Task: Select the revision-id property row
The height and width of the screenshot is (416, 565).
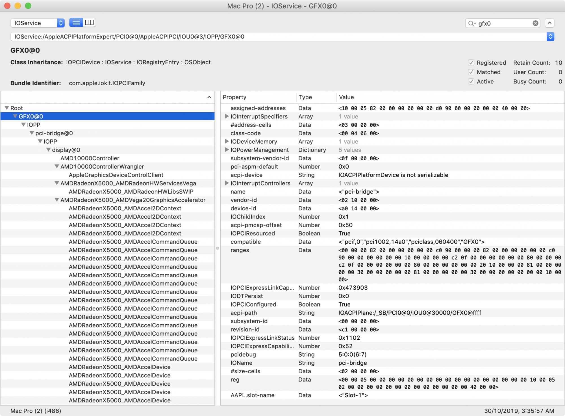Action: pyautogui.click(x=392, y=329)
